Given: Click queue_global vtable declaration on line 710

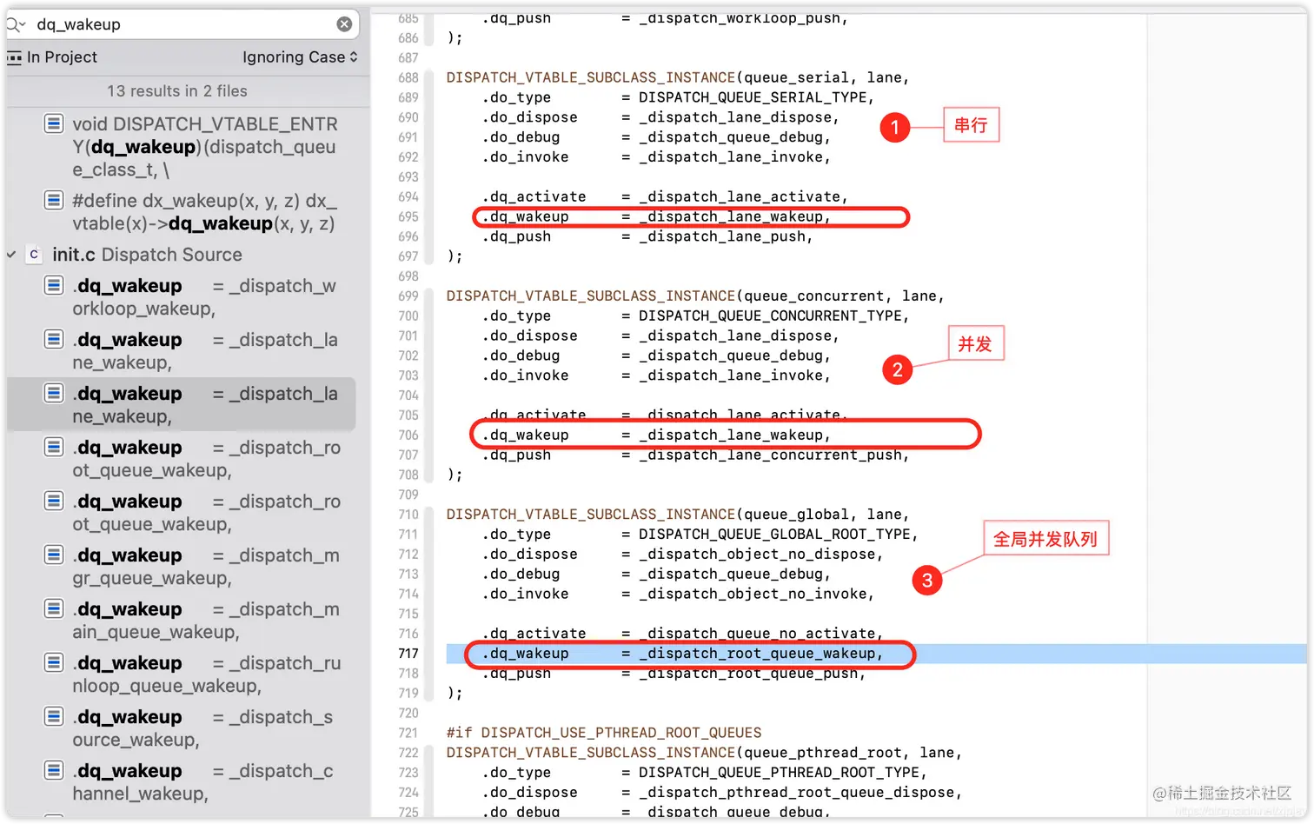Looking at the screenshot, I should [678, 515].
